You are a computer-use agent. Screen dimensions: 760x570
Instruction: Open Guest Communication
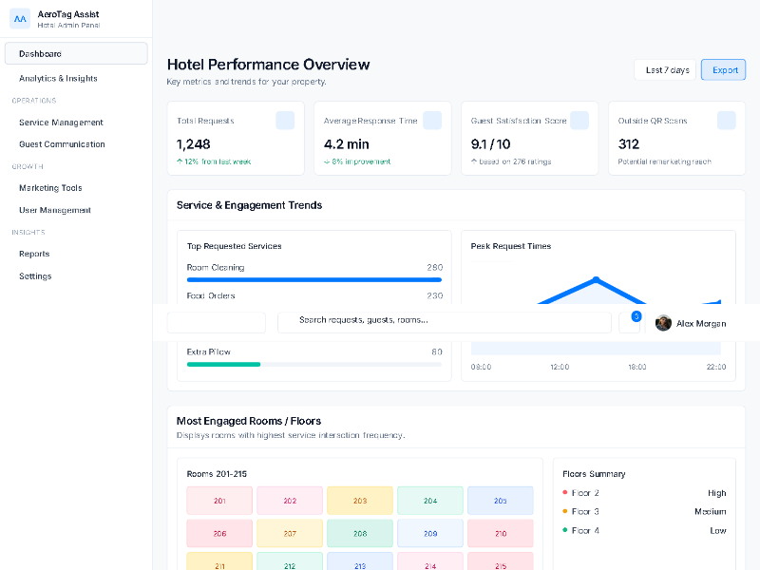coord(60,143)
